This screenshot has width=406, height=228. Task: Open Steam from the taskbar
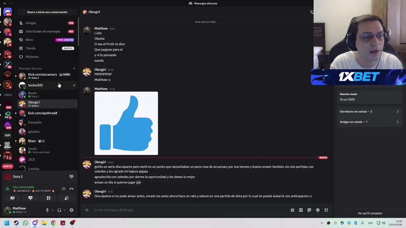(x=16, y=223)
